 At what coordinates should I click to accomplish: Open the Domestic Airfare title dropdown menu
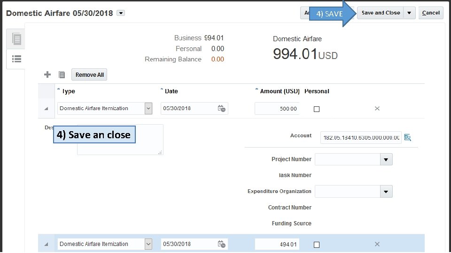point(121,13)
